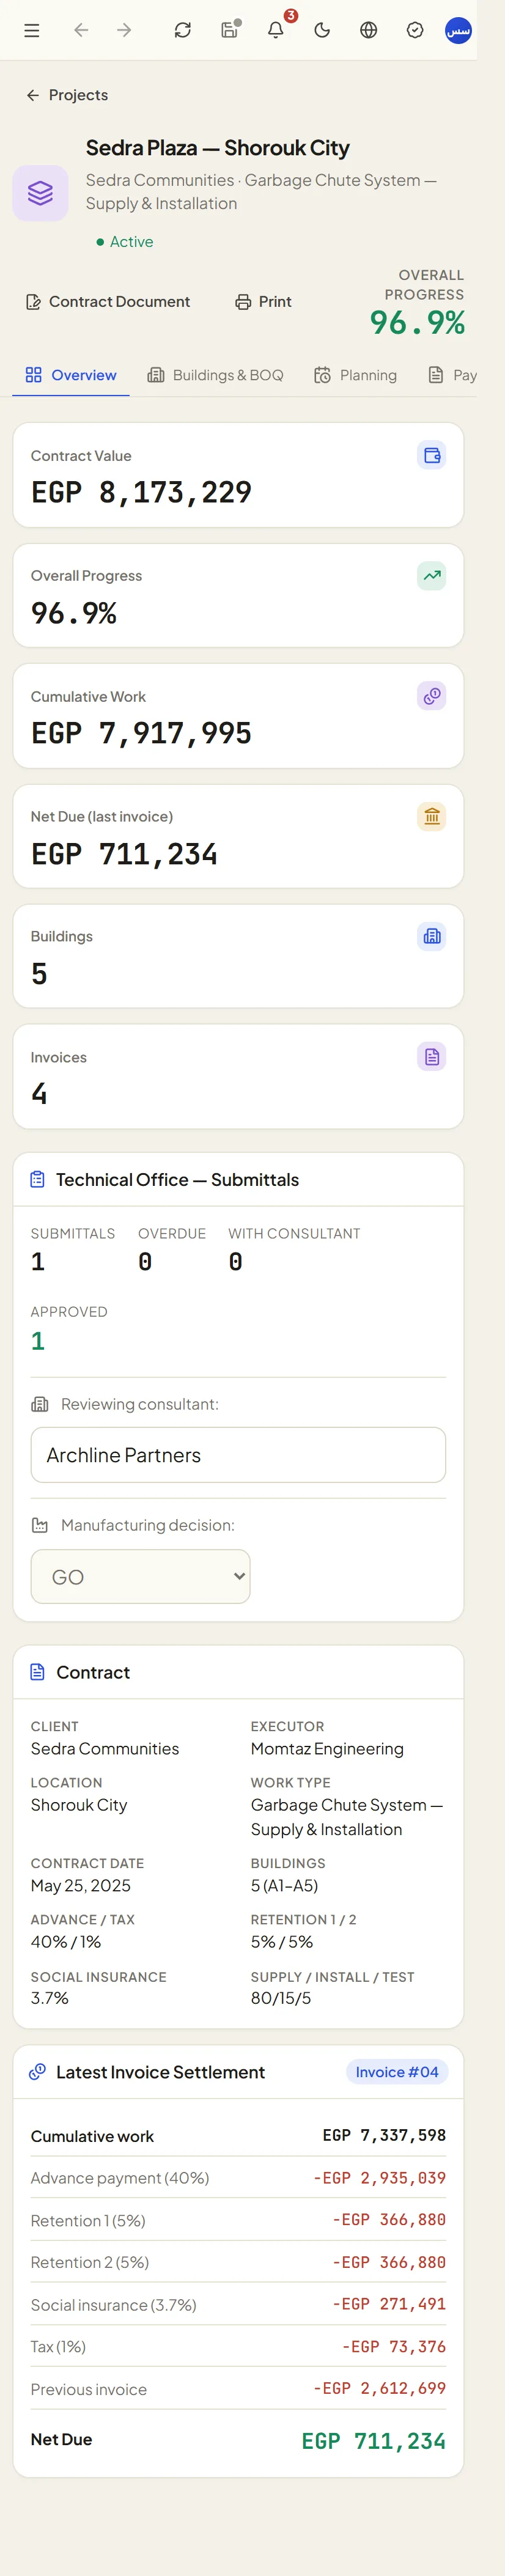Switch to the Planning tab

[x=356, y=375]
